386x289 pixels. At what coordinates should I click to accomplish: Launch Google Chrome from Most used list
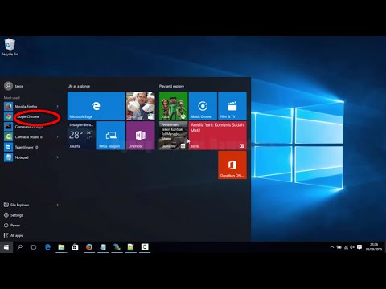(31, 116)
